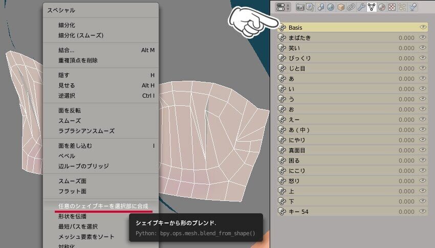This screenshot has height=248, width=435.
Task: Select ベベル in the Special menu
Action: pyautogui.click(x=67, y=156)
